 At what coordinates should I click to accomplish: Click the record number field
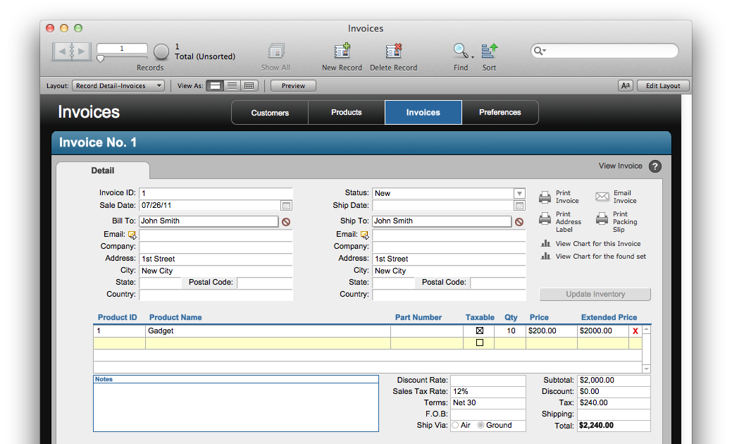(x=122, y=49)
